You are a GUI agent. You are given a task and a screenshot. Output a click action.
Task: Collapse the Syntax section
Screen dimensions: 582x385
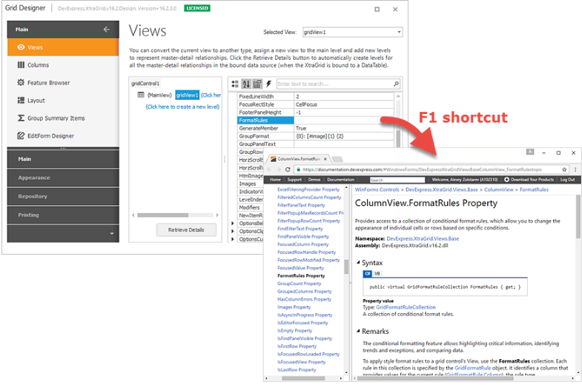358,262
